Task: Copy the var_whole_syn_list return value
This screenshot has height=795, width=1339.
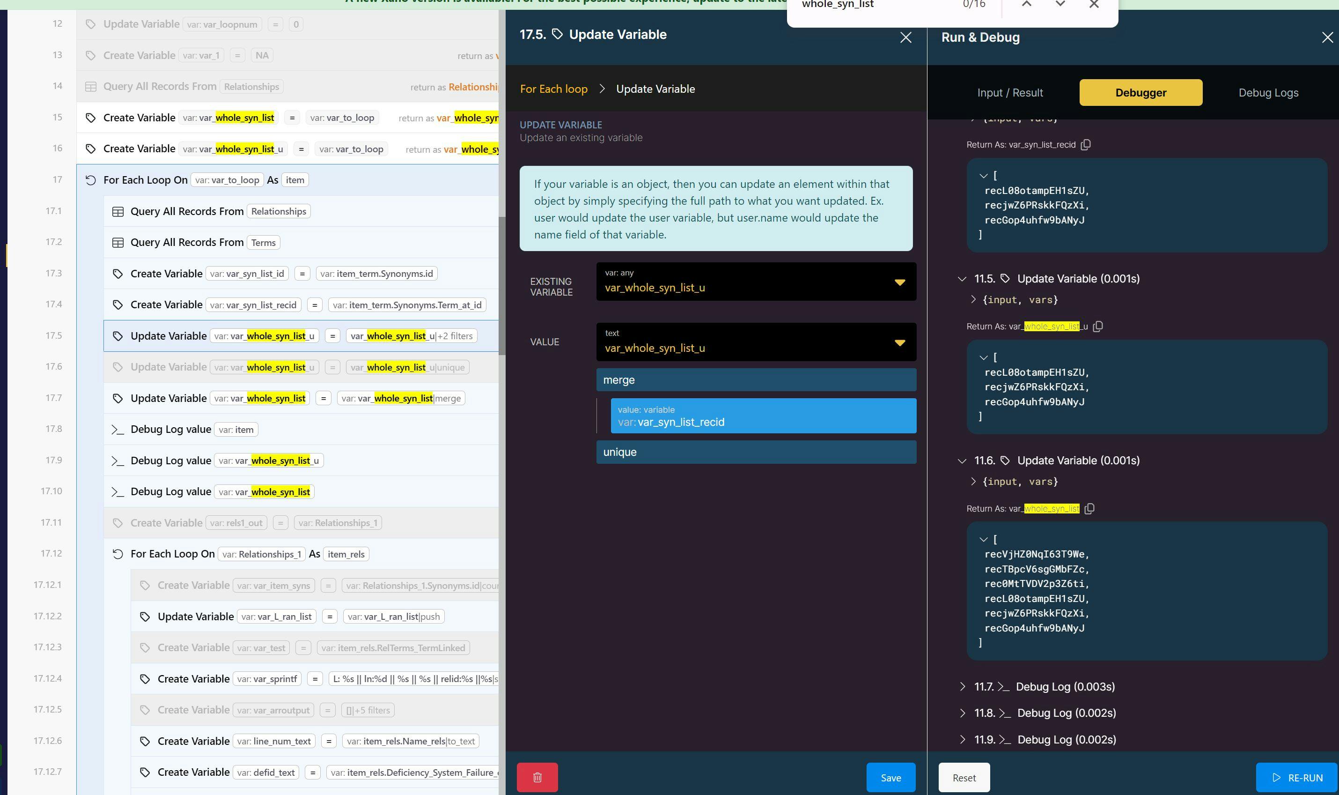Action: (x=1089, y=508)
